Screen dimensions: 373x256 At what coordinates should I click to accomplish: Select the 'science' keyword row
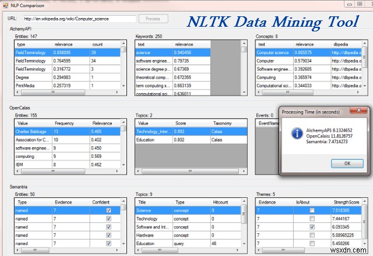click(x=173, y=52)
